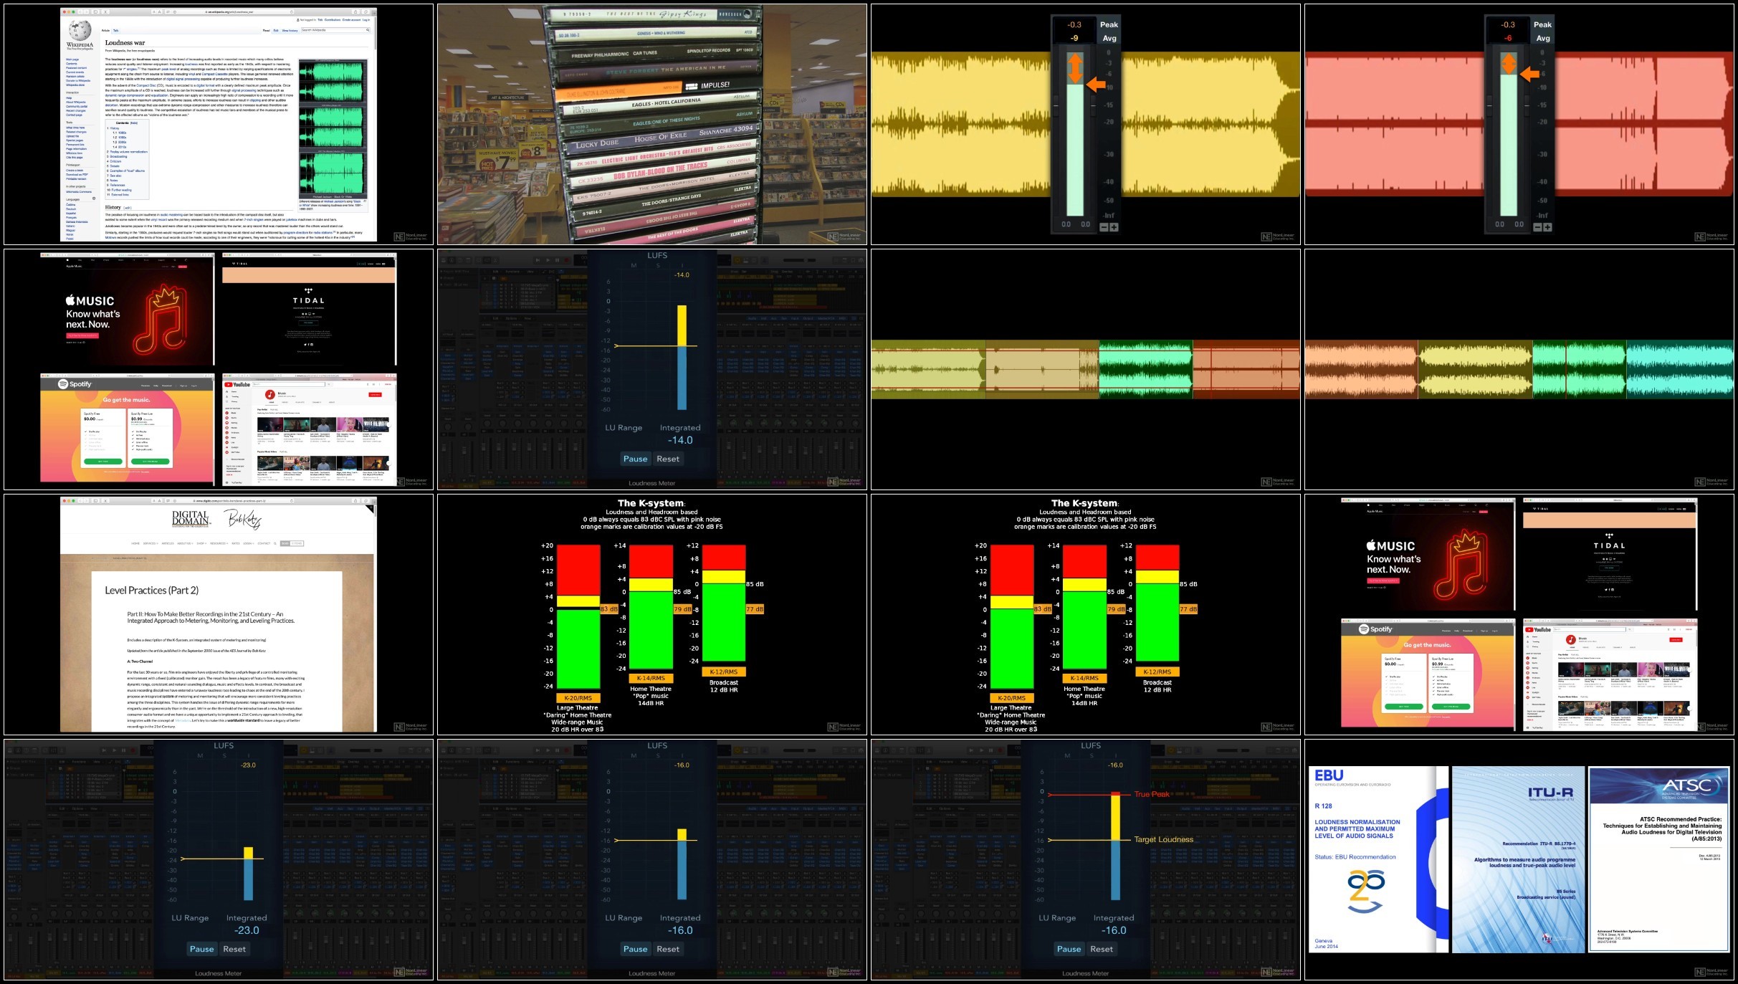This screenshot has width=1738, height=984.
Task: Click minus button on meter showing Avg -9
Action: click(1104, 227)
